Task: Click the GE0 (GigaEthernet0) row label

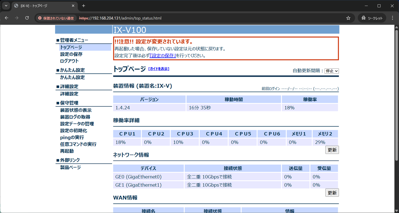Action: click(138, 177)
